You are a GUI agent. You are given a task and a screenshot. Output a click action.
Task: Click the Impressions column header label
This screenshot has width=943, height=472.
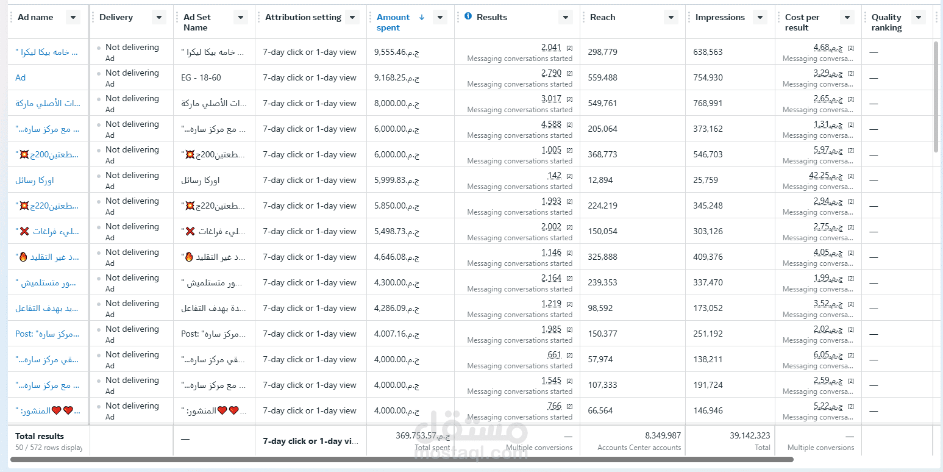coord(720,17)
